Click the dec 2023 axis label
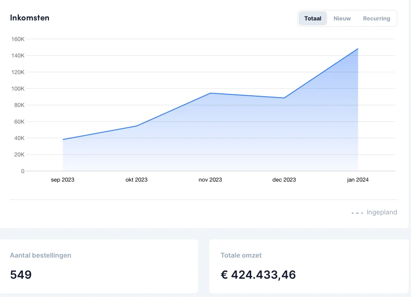Viewport: 411px width, 297px height. pyautogui.click(x=284, y=180)
